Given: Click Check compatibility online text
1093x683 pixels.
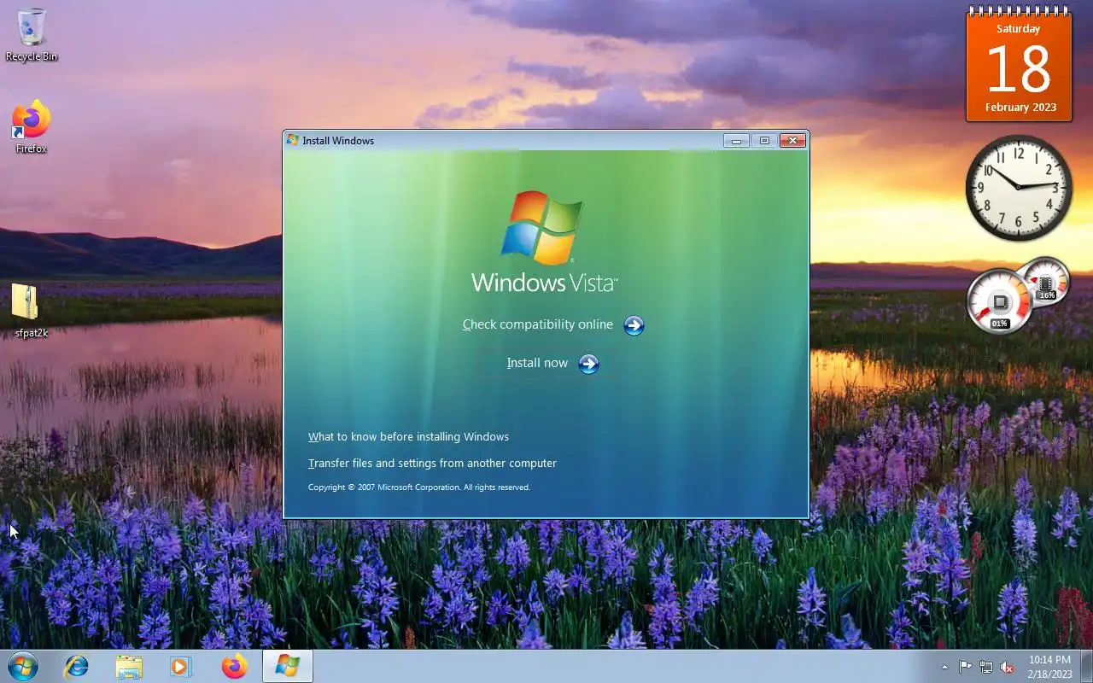Looking at the screenshot, I should pos(538,324).
